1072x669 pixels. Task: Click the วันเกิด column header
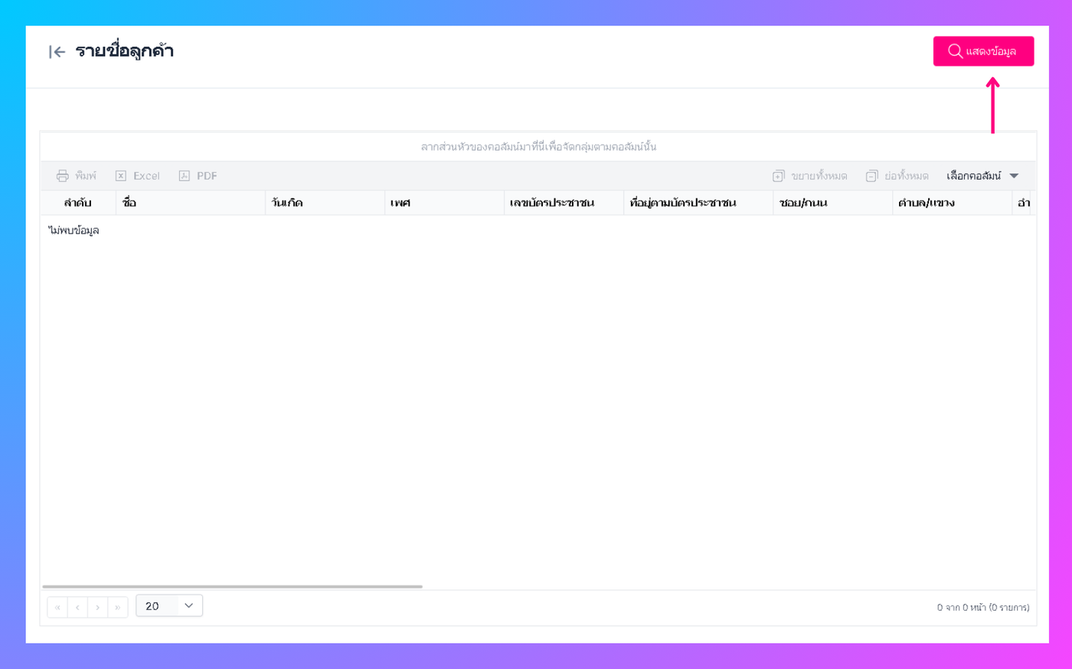[325, 203]
